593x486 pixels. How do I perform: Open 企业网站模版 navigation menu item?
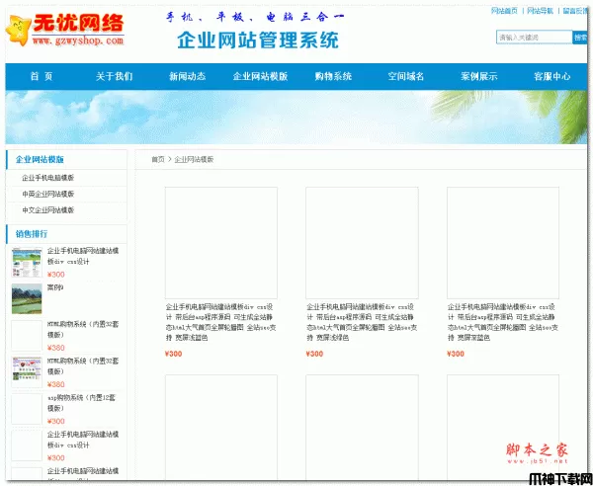coord(260,77)
